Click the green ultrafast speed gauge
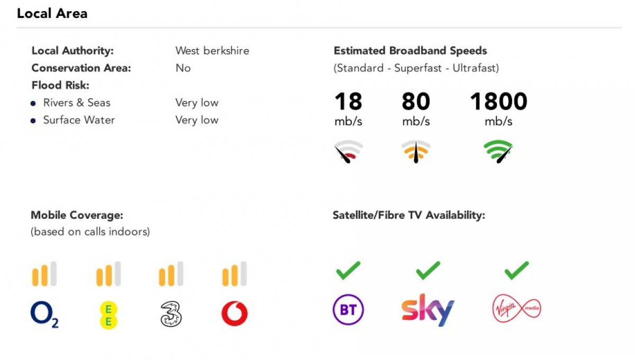The height and width of the screenshot is (360, 635). pos(498,151)
